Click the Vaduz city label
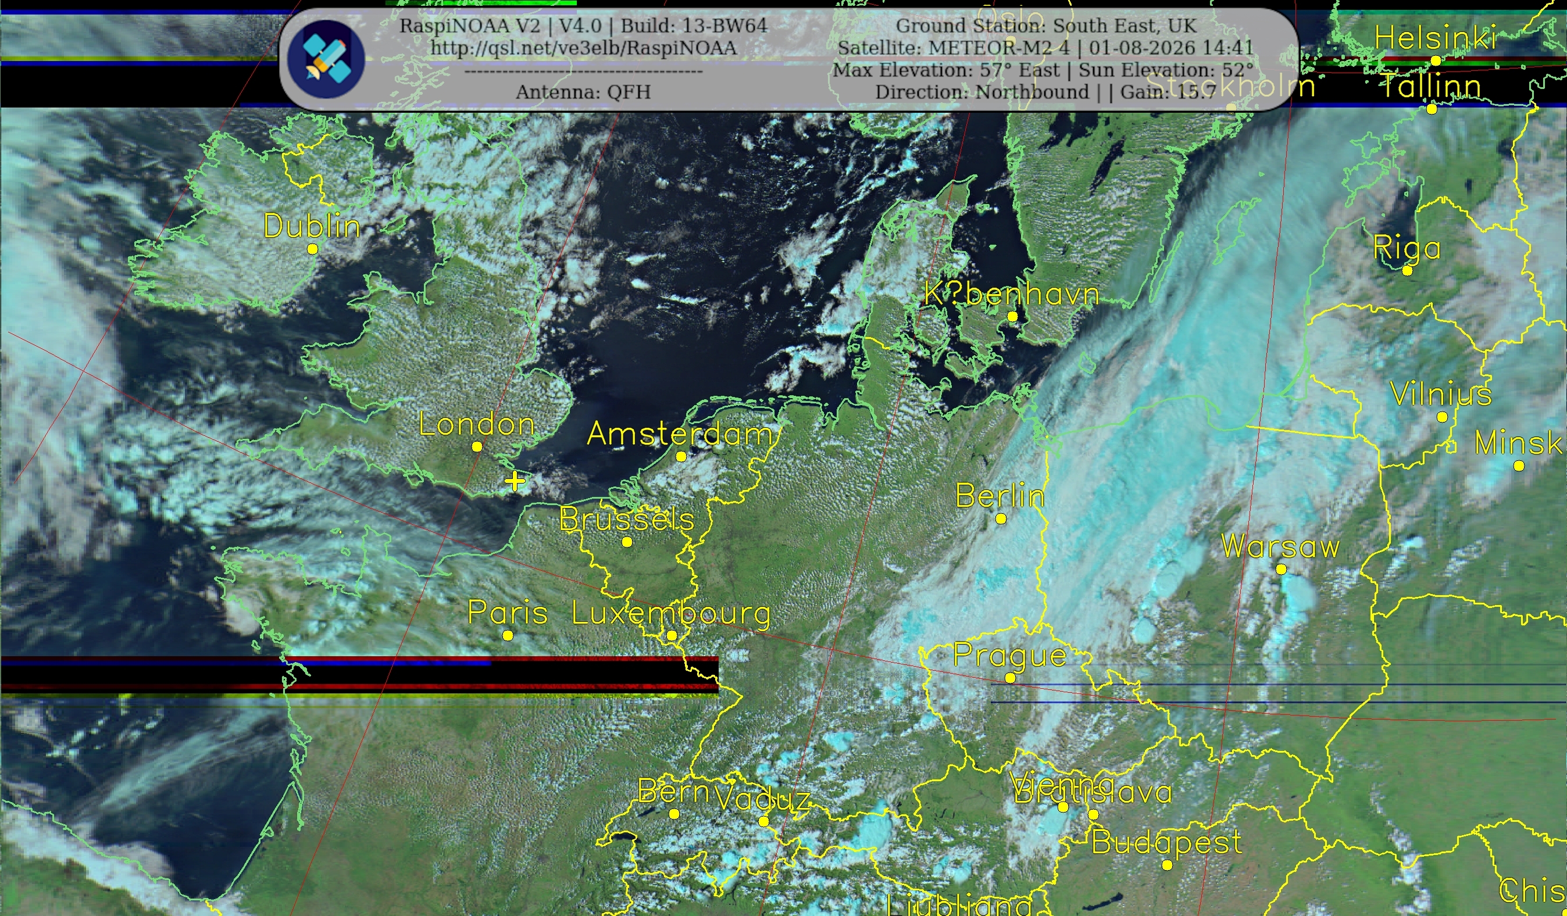 tap(763, 799)
